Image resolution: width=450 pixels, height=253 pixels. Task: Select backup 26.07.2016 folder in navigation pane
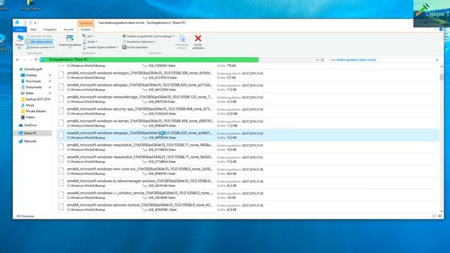pyautogui.click(x=35, y=99)
